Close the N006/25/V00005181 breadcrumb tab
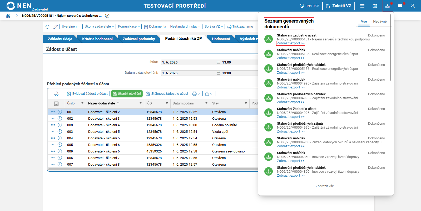The height and width of the screenshot is (211, 421). [x=107, y=16]
